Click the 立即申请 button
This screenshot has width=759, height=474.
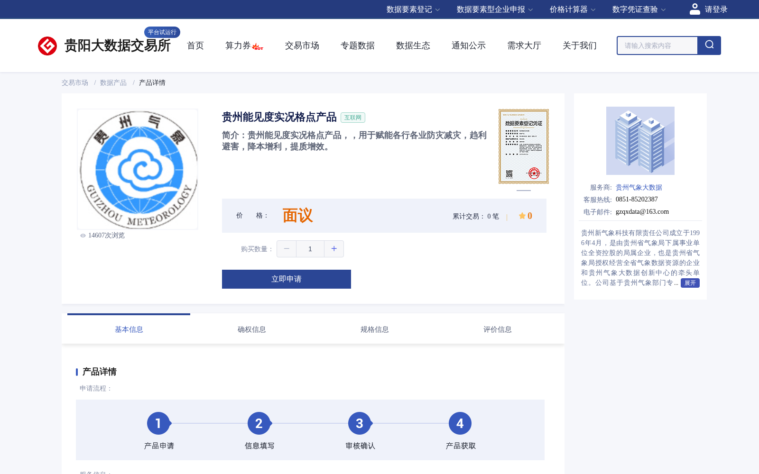[x=287, y=279]
